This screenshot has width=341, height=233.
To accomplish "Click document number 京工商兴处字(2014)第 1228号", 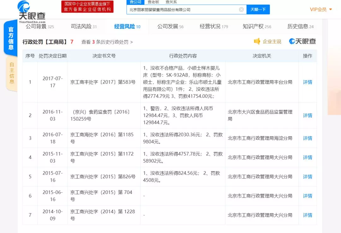I will (102, 215).
